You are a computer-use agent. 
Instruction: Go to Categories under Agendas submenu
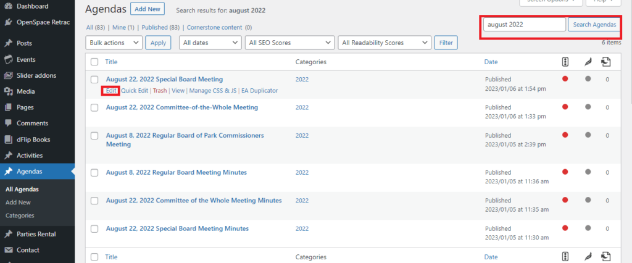(20, 215)
